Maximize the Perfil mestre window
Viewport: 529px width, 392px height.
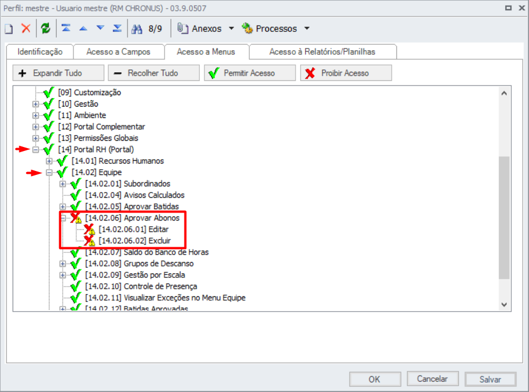tap(509, 8)
